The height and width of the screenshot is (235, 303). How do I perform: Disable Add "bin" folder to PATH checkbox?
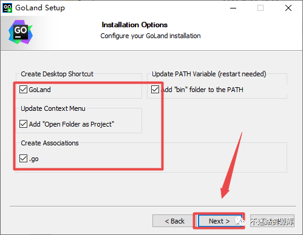[155, 90]
